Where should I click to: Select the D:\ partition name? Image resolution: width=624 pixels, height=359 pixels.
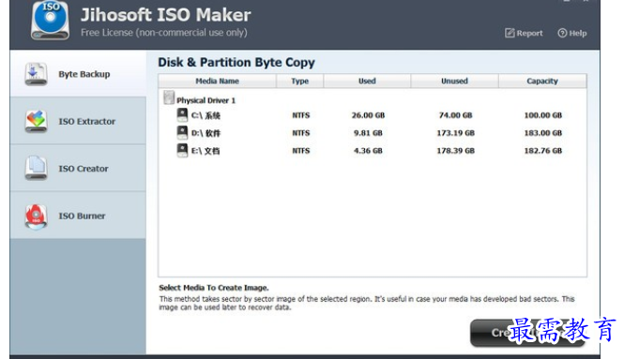[x=205, y=133]
